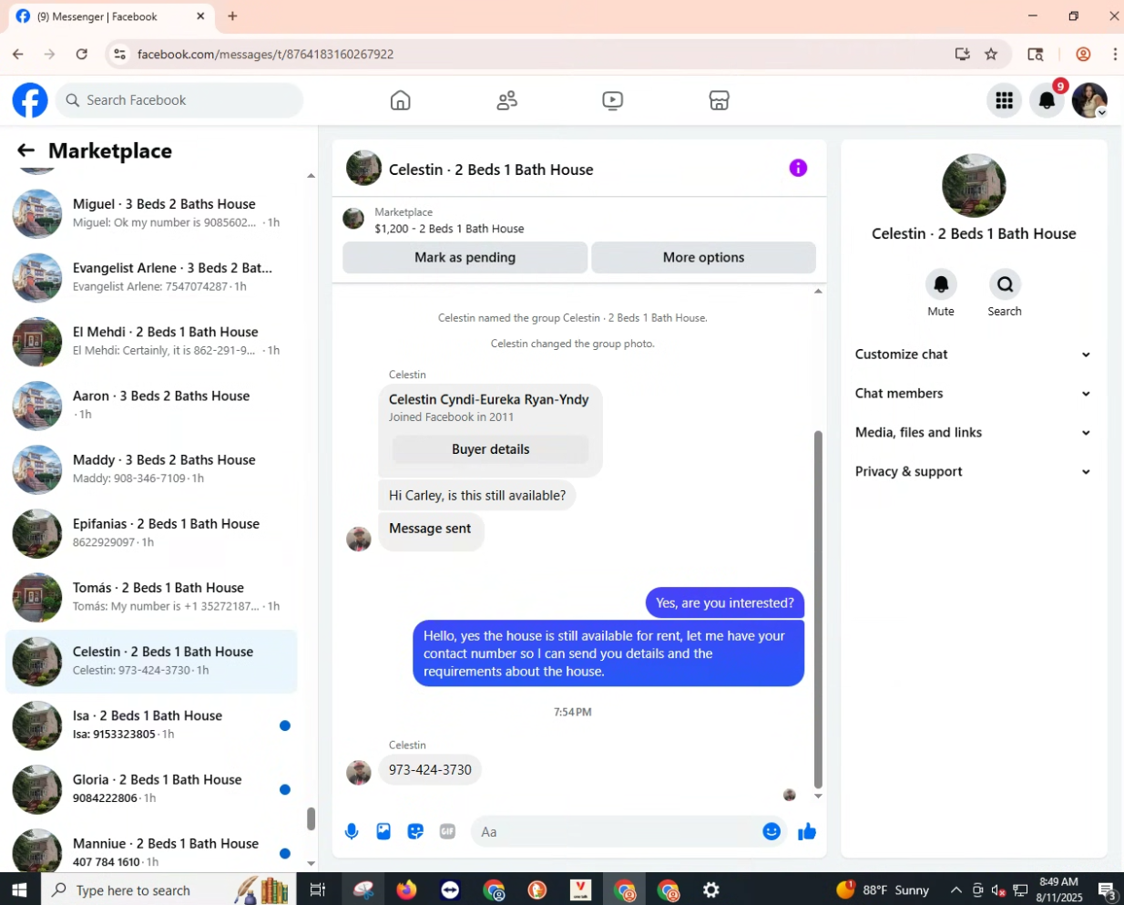This screenshot has width=1124, height=905.
Task: Open the Facebook Home icon
Action: point(400,100)
